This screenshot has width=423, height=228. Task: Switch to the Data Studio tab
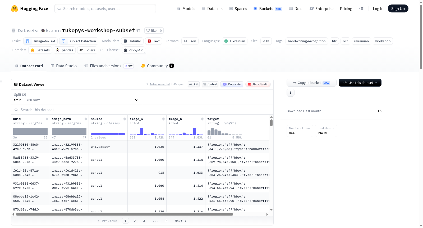63,66
